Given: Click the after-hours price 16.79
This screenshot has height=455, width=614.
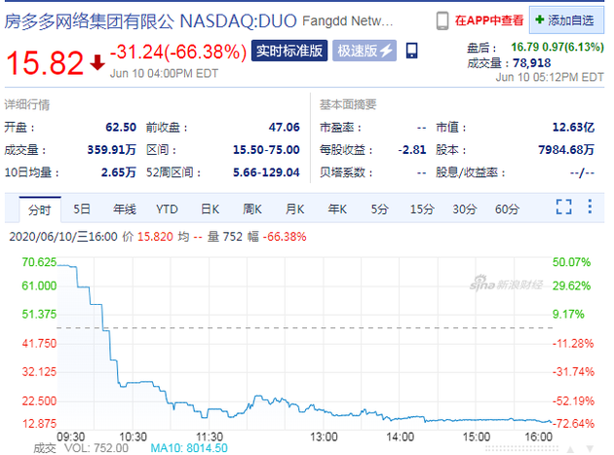Looking at the screenshot, I should [524, 47].
